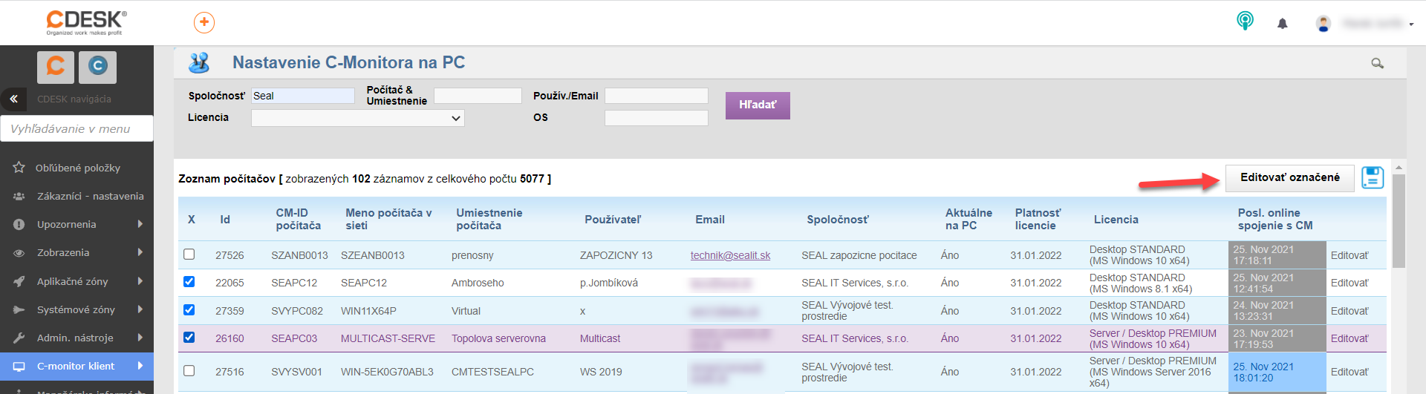Image resolution: width=1426 pixels, height=394 pixels.
Task: Focus the OS filter field
Action: (657, 118)
